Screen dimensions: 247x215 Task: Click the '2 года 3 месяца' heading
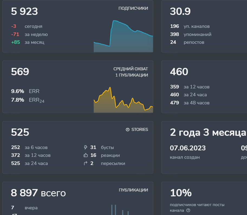(x=208, y=133)
